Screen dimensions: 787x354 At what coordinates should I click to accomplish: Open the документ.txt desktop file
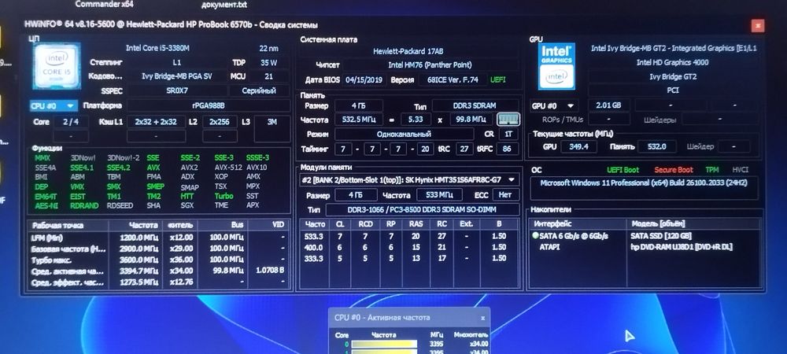(x=224, y=5)
